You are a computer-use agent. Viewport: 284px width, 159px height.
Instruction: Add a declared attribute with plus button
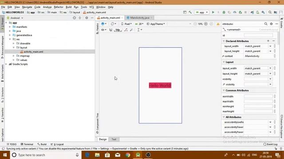268,41
